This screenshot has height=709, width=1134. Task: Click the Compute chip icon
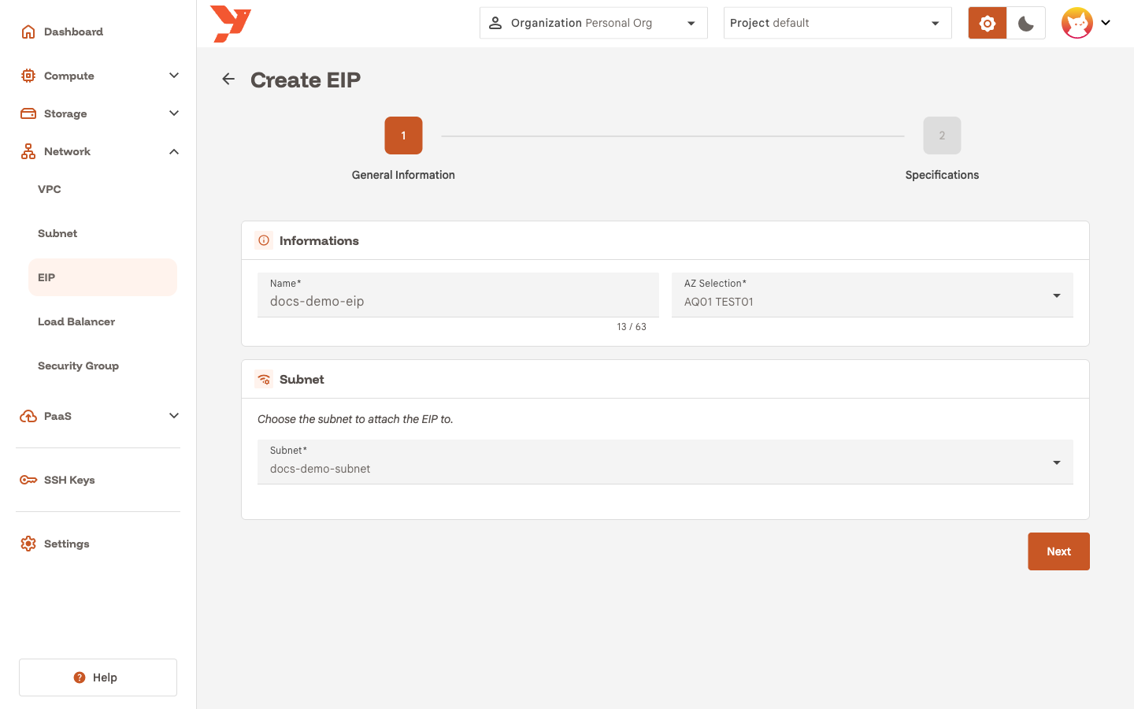tap(28, 76)
